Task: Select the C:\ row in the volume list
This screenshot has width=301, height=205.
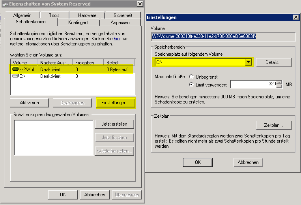Action: coord(73,76)
